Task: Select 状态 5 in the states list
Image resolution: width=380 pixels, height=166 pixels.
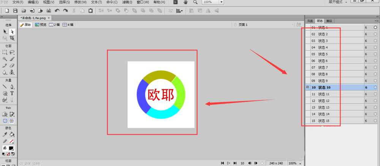Action: coord(323,54)
